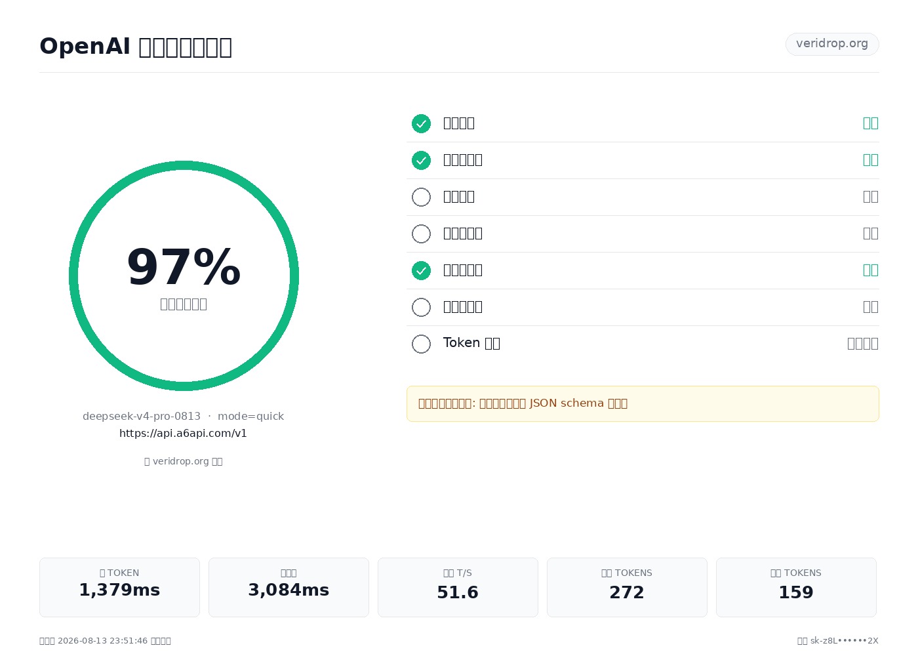Click the yellow JSON schema warning banner
Screen dimensions: 918x656
click(643, 403)
